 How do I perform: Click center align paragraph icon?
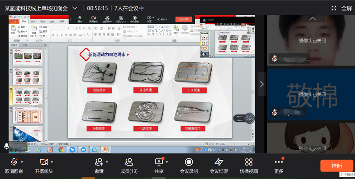click(x=100, y=35)
